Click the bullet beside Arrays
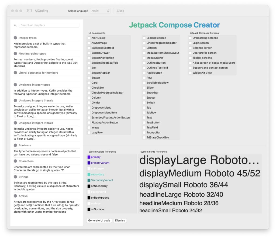 [x=15, y=196]
